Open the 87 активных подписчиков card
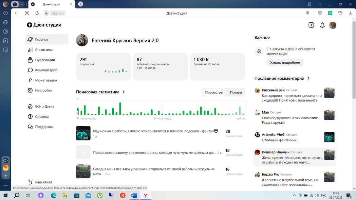This screenshot has width=356, height=200. [161, 67]
